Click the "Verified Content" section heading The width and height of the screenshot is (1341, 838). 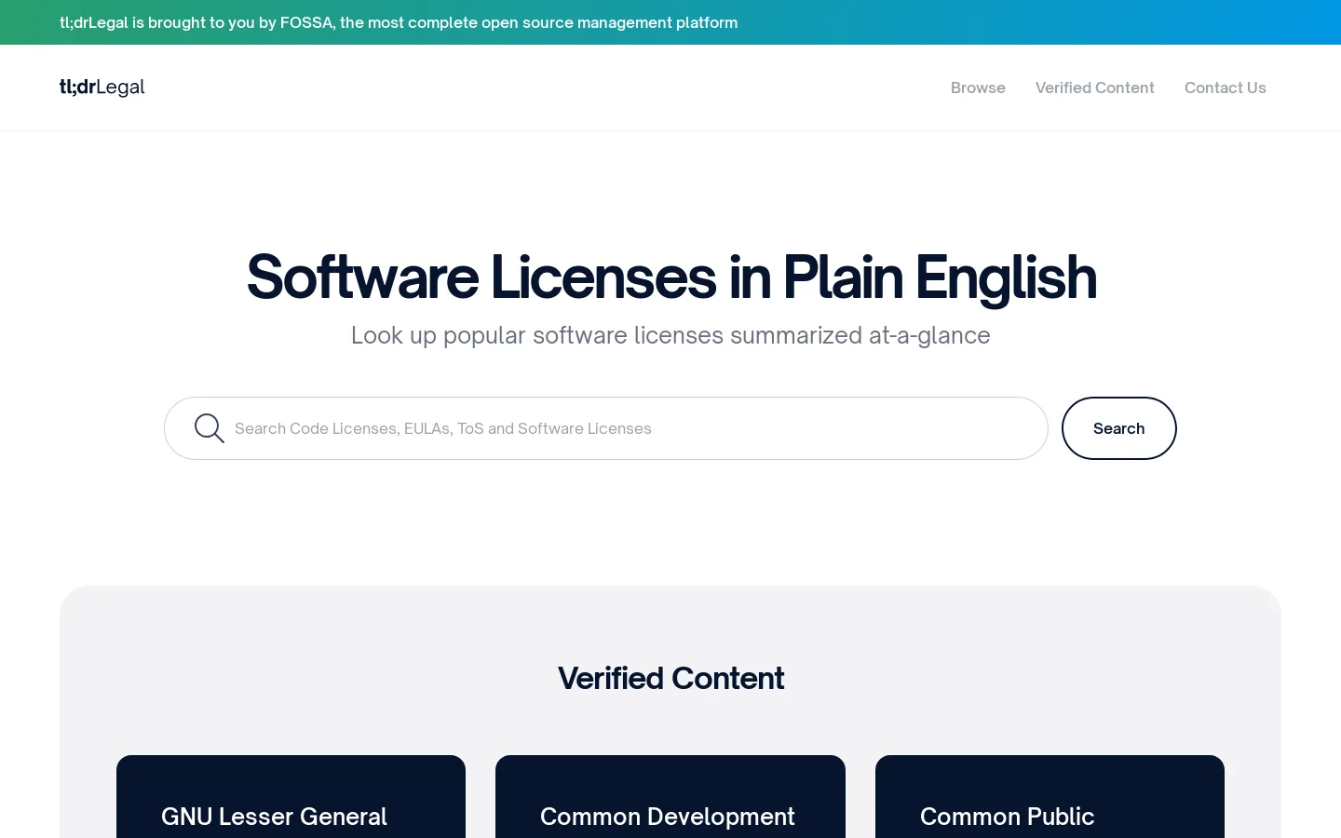point(670,679)
